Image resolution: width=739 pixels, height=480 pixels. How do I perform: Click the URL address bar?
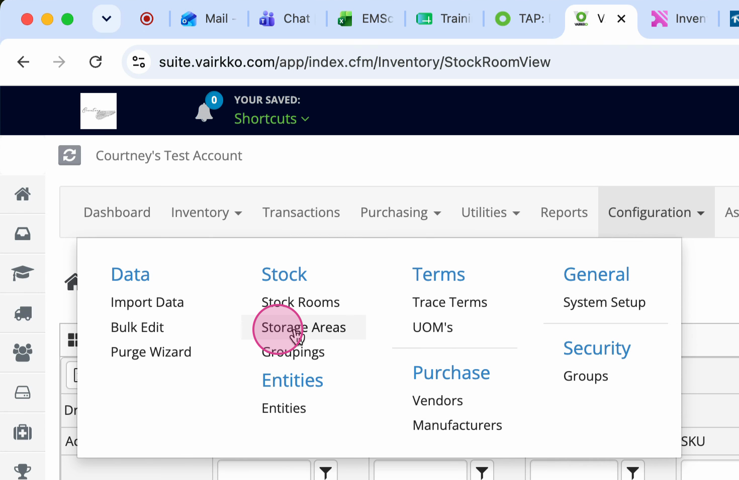coord(354,62)
